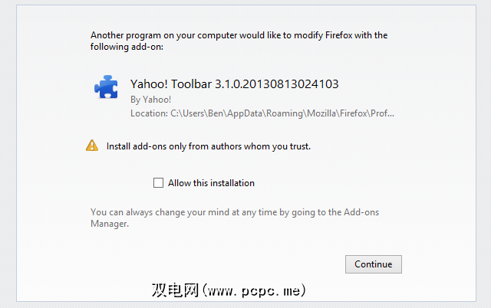Click the word "Manager." in the bottom note
This screenshot has height=308, width=491.
(x=108, y=224)
